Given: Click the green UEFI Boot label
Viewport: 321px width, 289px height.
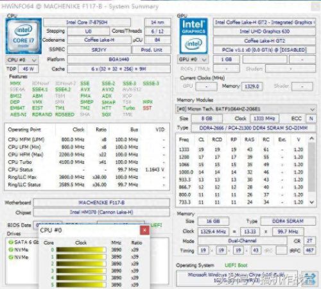Looking at the screenshot, I should coord(236,265).
